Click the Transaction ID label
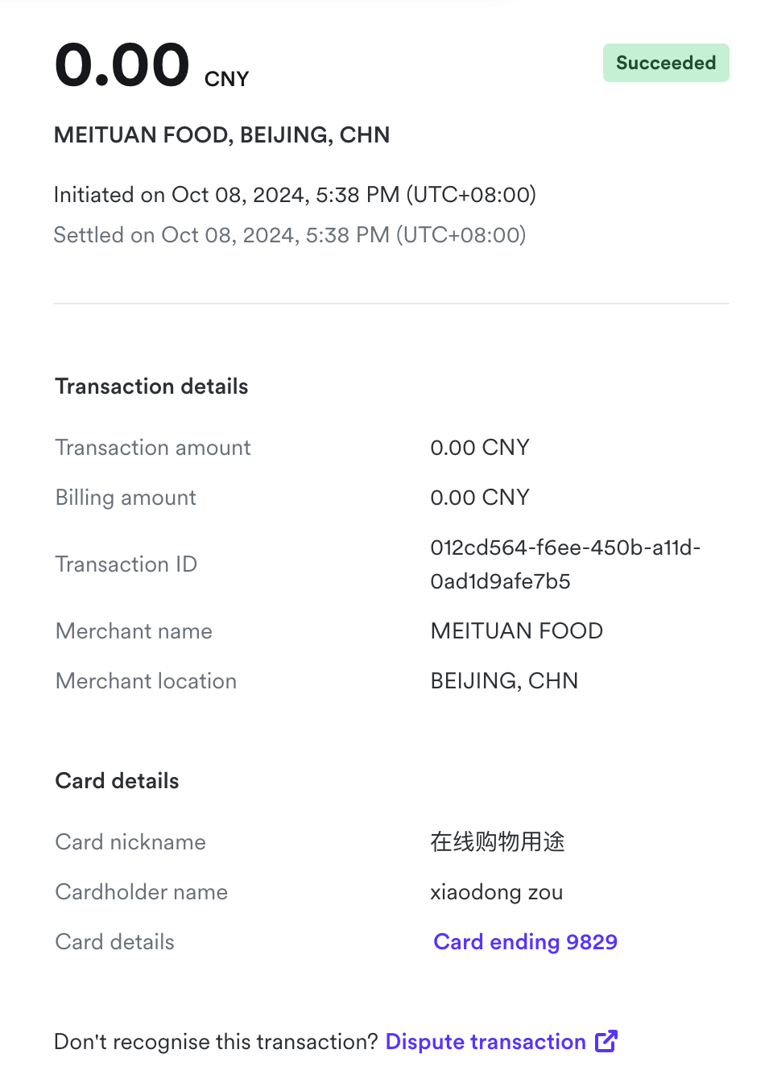Image resolution: width=773 pixels, height=1066 pixels. click(x=126, y=564)
